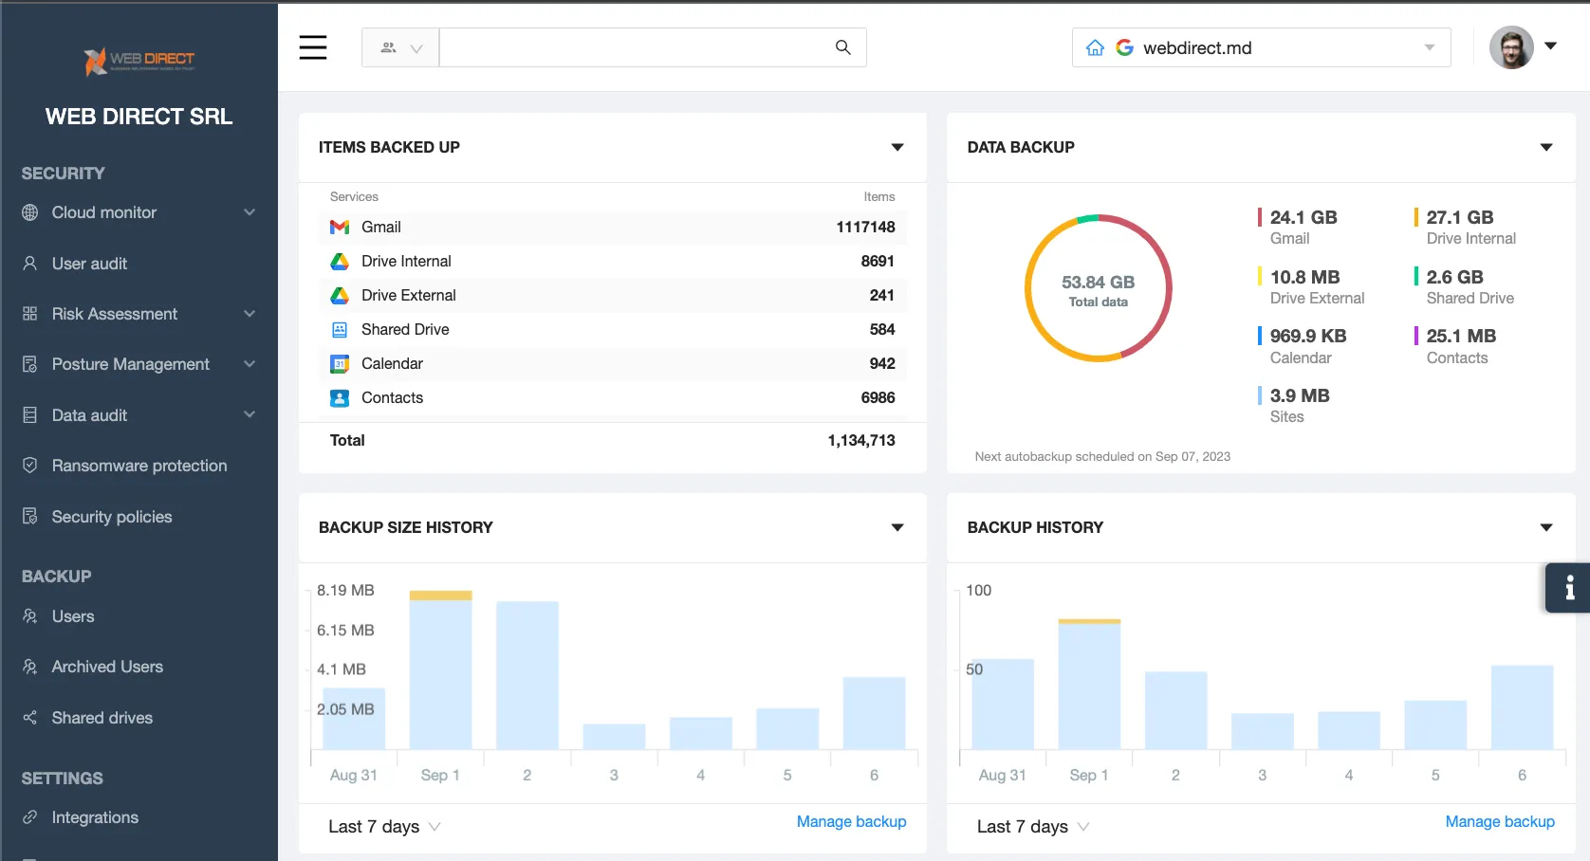Open the hamburger menu icon
This screenshot has width=1590, height=861.
point(313,47)
